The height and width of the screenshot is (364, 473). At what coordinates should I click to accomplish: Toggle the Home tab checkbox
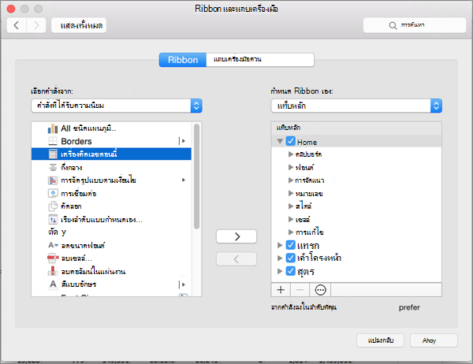coord(291,141)
